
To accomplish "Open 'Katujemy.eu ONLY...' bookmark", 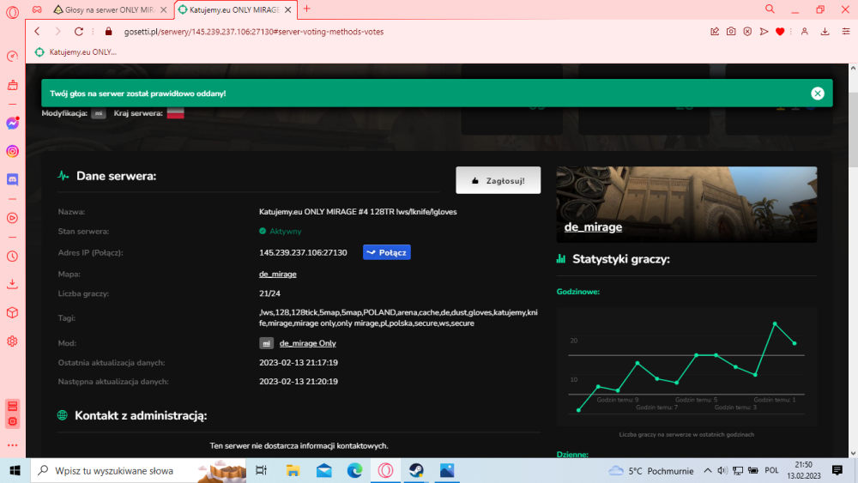I will pyautogui.click(x=76, y=52).
